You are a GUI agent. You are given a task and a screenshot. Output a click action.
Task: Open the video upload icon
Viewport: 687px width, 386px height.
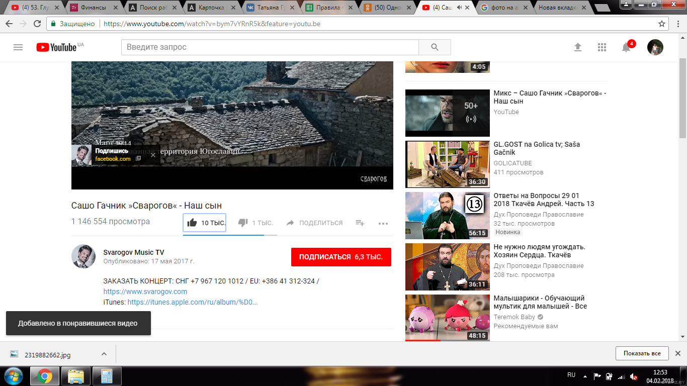coord(578,47)
